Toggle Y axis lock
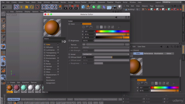185x104 pixels. [x=49, y=7]
